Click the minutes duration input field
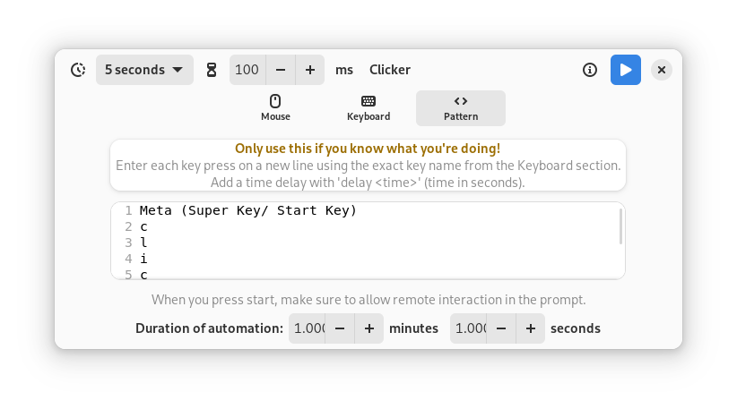The image size is (737, 409). click(x=308, y=328)
